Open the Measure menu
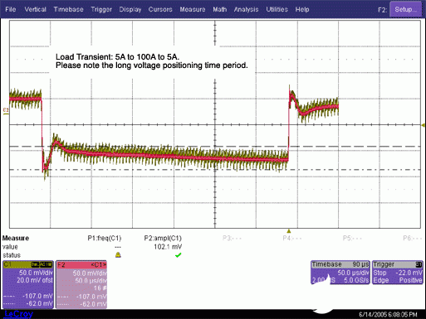The height and width of the screenshot is (319, 426). (193, 9)
